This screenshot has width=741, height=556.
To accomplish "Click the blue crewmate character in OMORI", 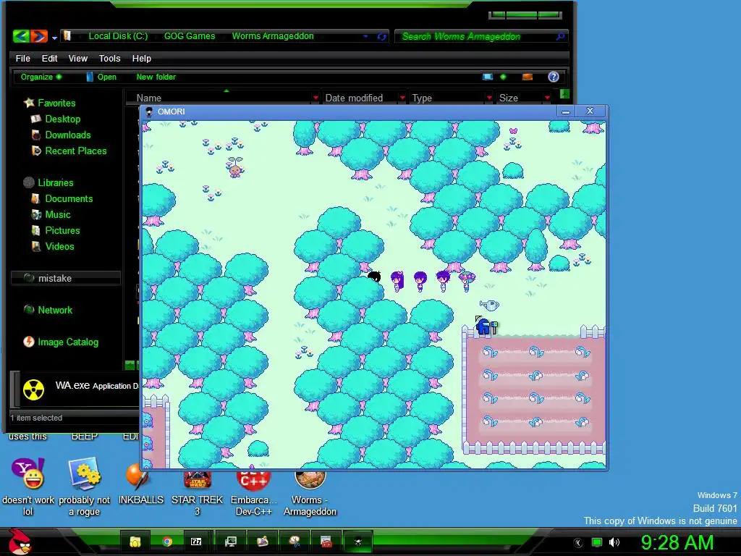I will pos(484,327).
